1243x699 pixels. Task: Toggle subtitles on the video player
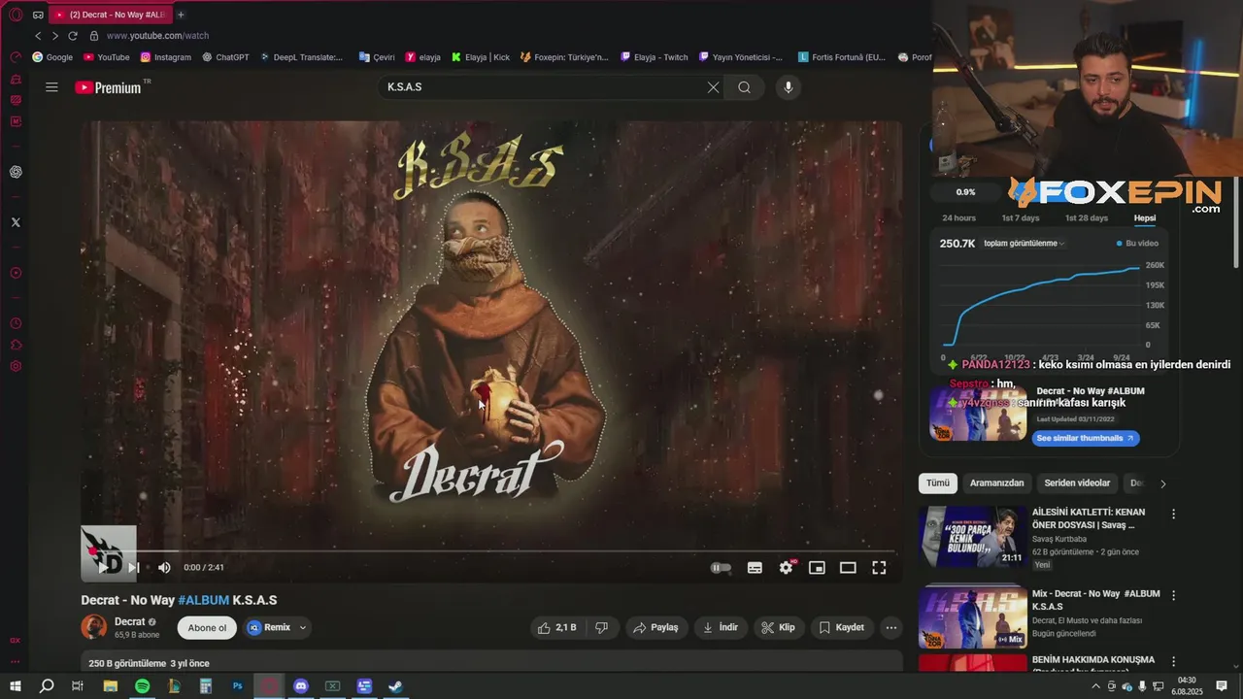click(755, 568)
